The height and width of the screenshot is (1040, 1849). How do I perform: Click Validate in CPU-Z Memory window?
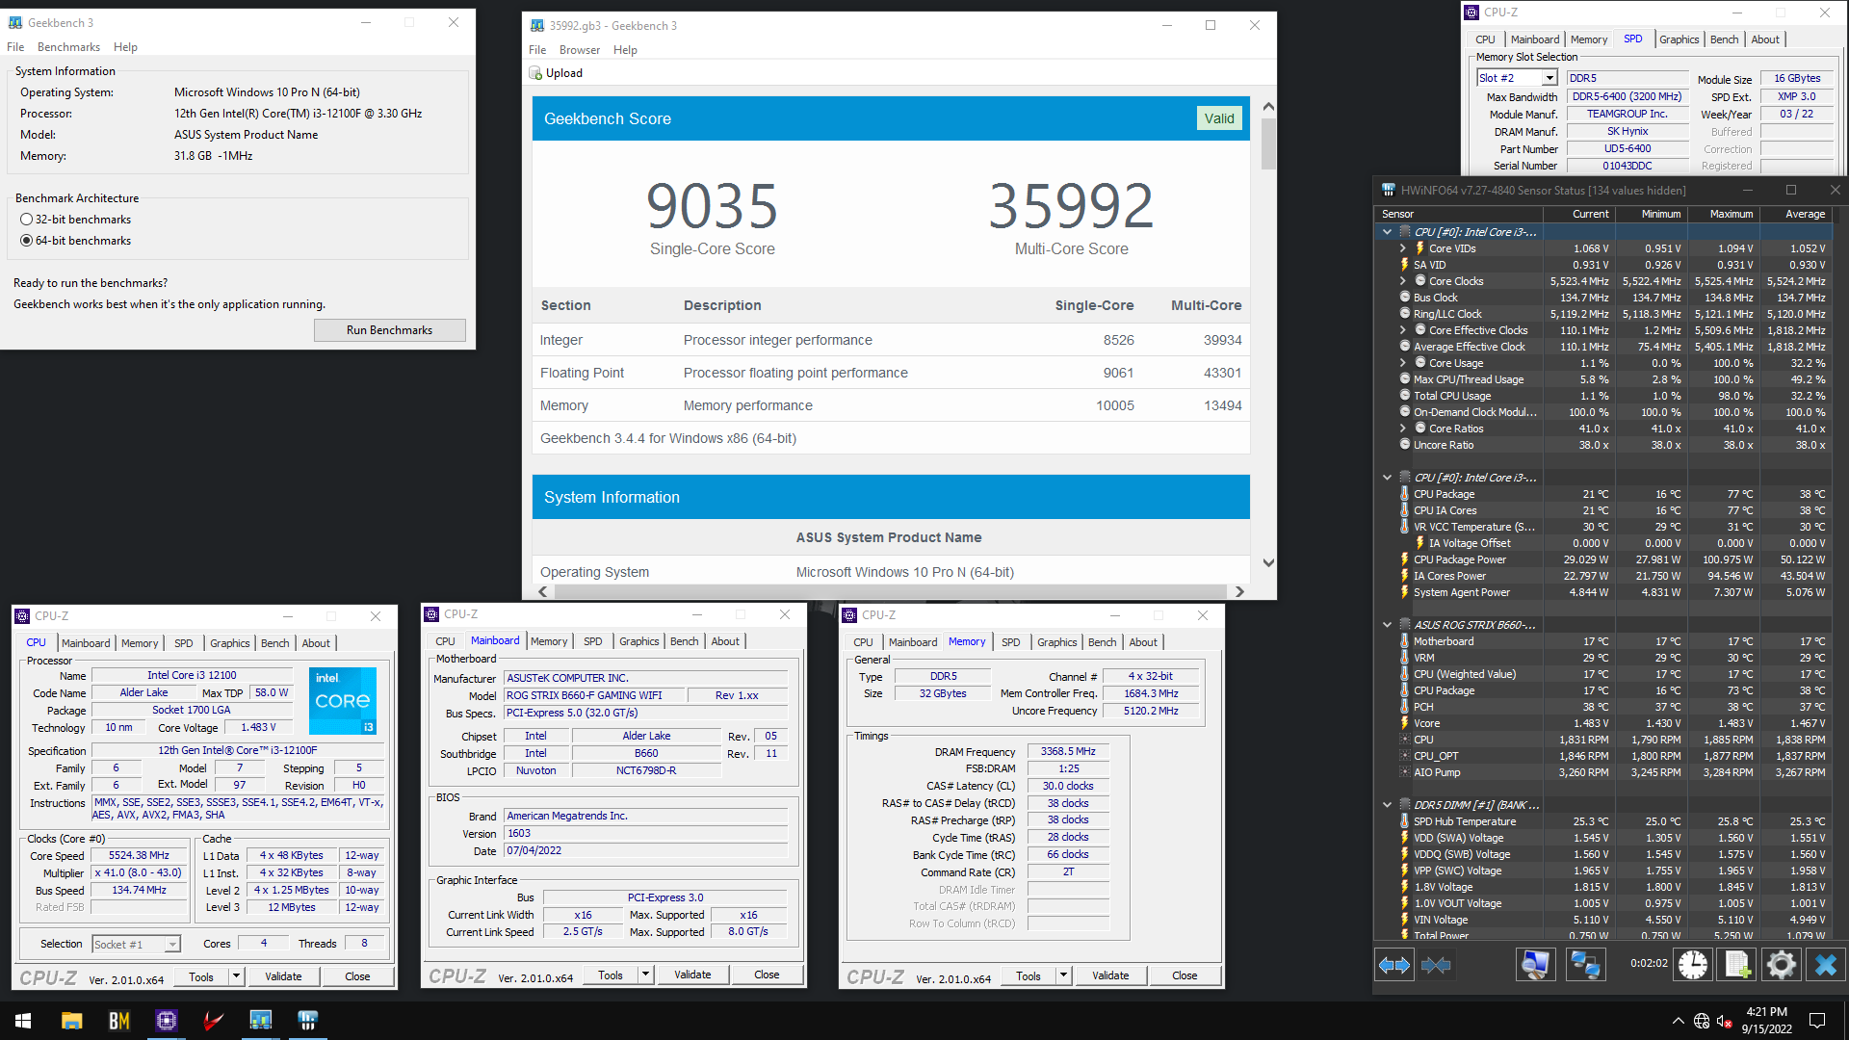(x=1110, y=975)
